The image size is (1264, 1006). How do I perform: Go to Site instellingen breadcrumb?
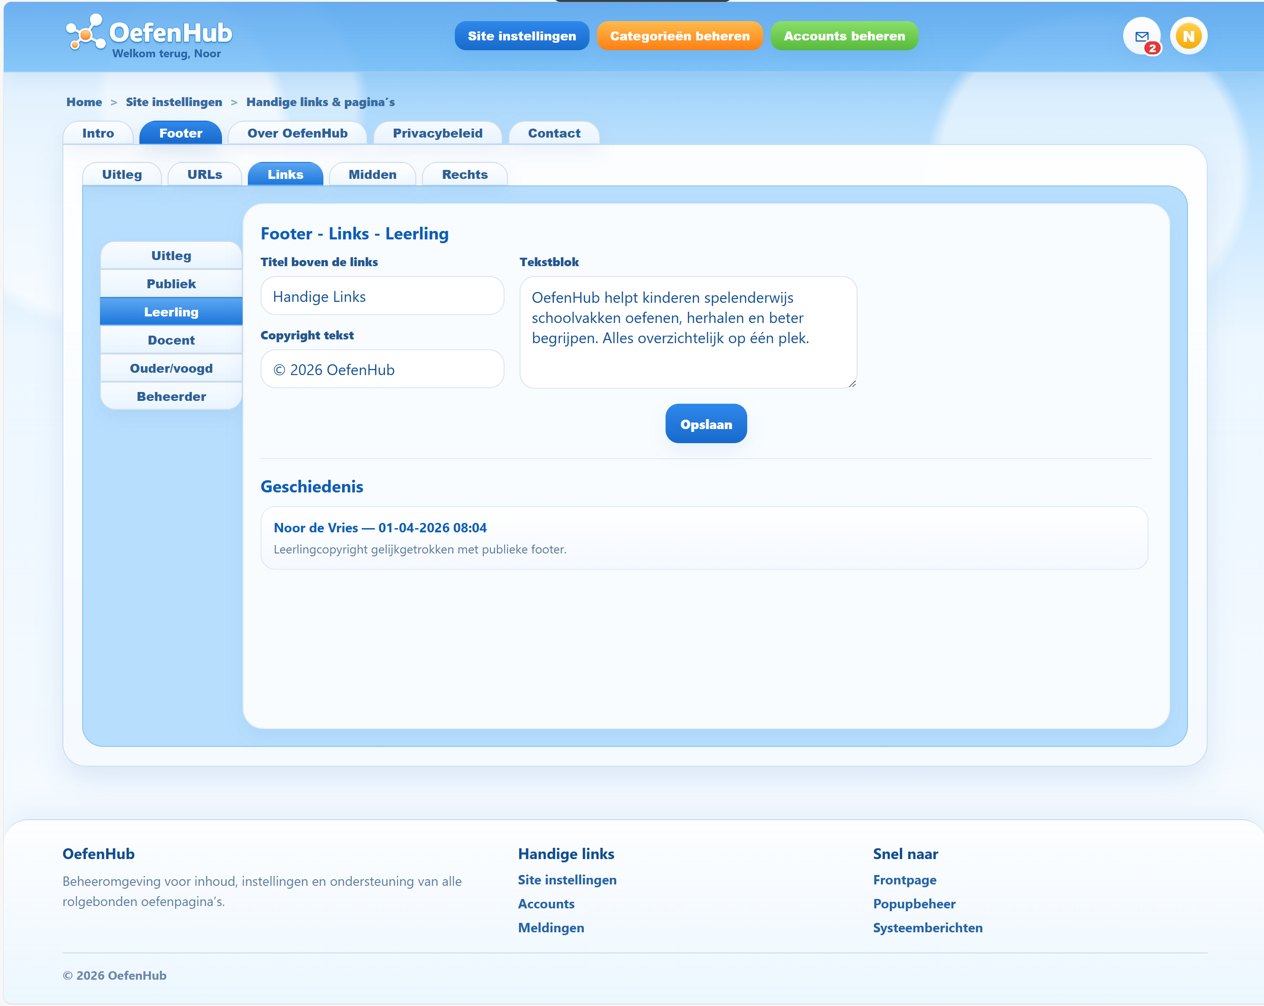174,102
